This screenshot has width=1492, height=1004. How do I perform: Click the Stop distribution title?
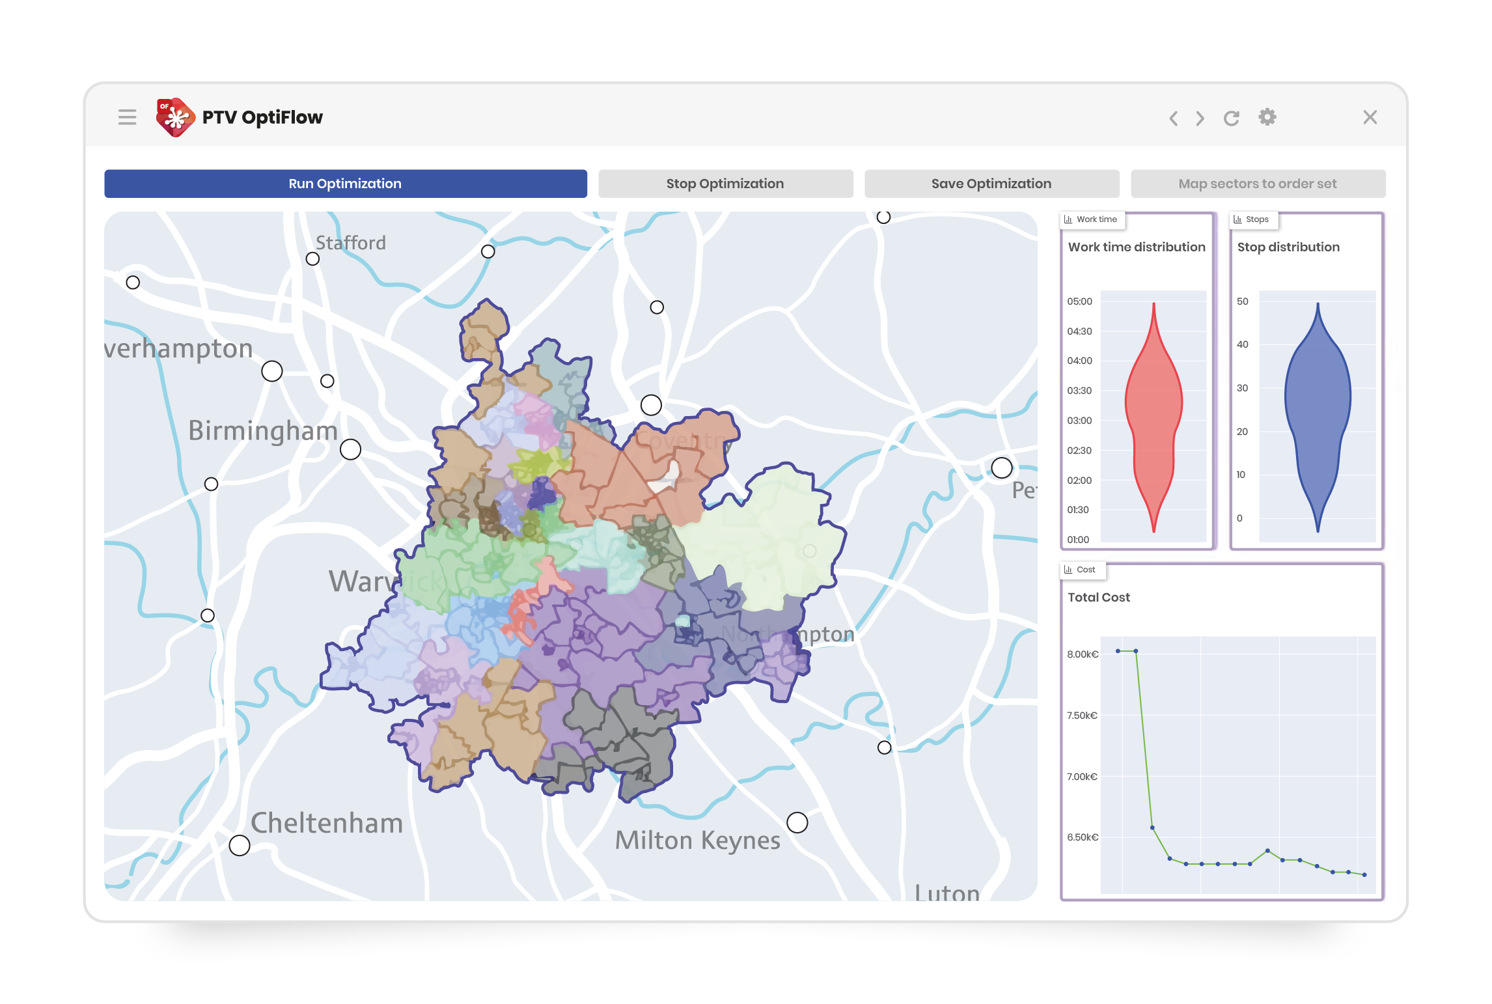[1288, 247]
